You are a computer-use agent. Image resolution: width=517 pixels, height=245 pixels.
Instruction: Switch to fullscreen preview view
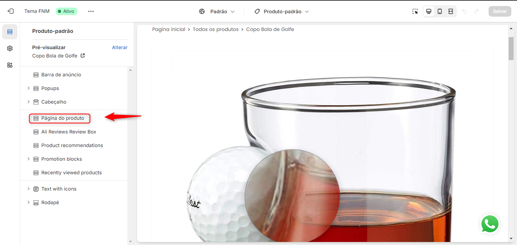pyautogui.click(x=451, y=11)
